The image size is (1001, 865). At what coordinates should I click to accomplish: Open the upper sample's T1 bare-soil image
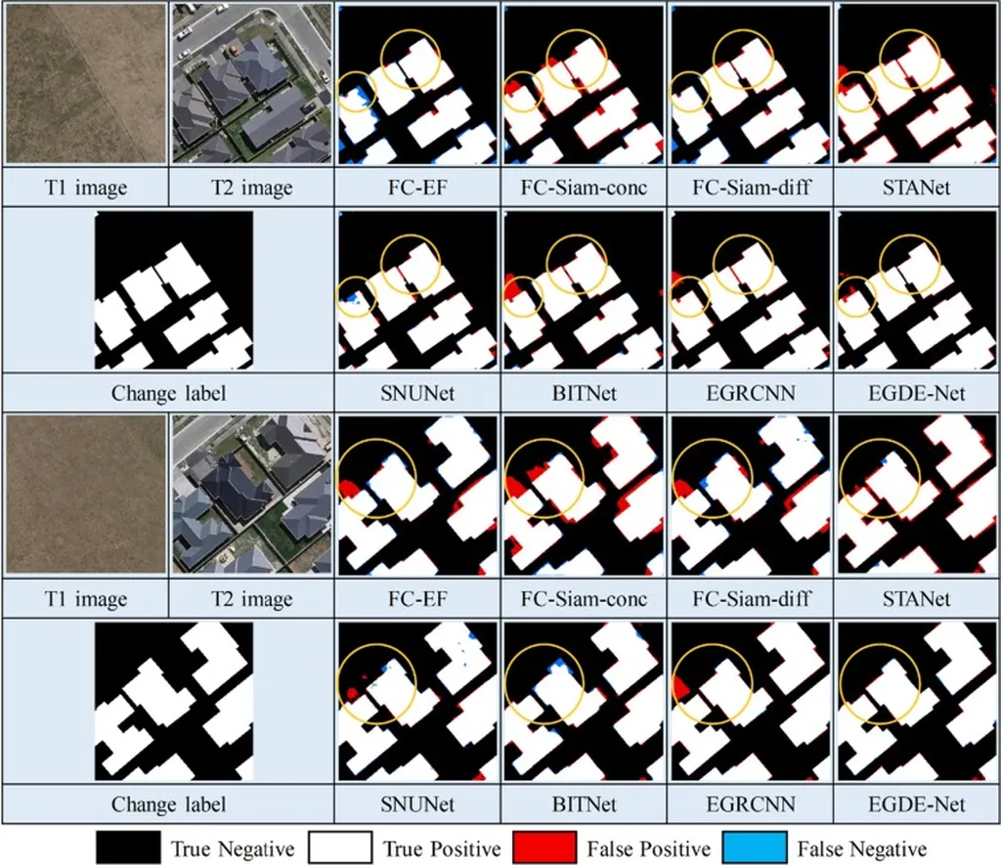86,84
